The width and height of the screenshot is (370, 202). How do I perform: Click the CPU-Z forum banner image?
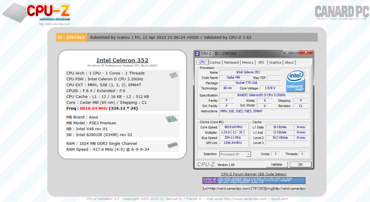[254, 181]
